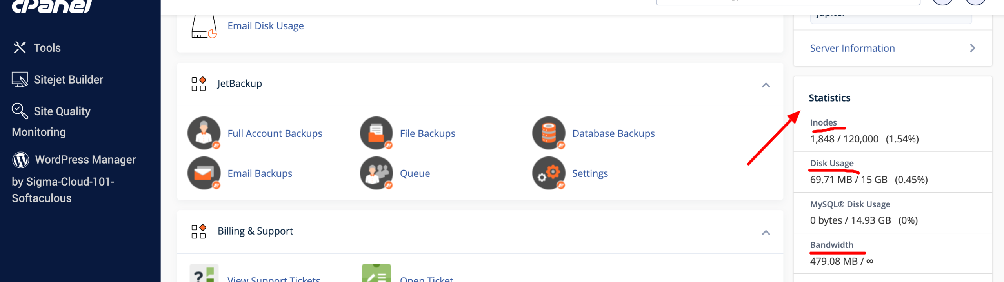
Task: Click the bandwidth value 479.08 MB / ∞
Action: point(842,261)
